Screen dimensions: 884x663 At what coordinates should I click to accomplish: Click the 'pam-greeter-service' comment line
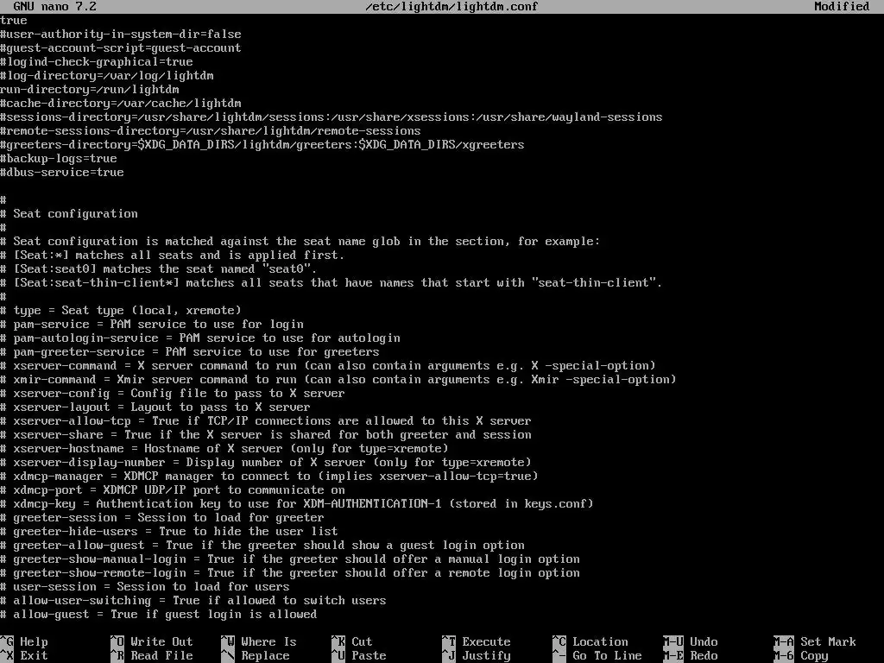190,352
